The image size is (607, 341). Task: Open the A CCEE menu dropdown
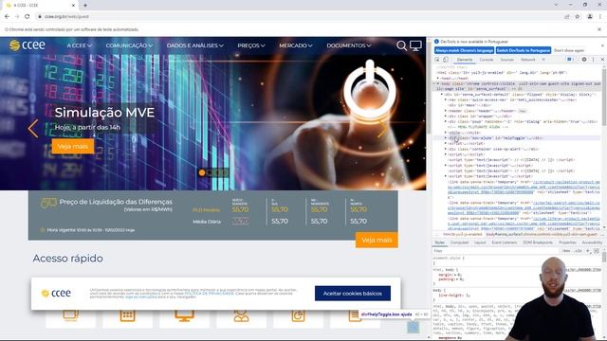79,45
